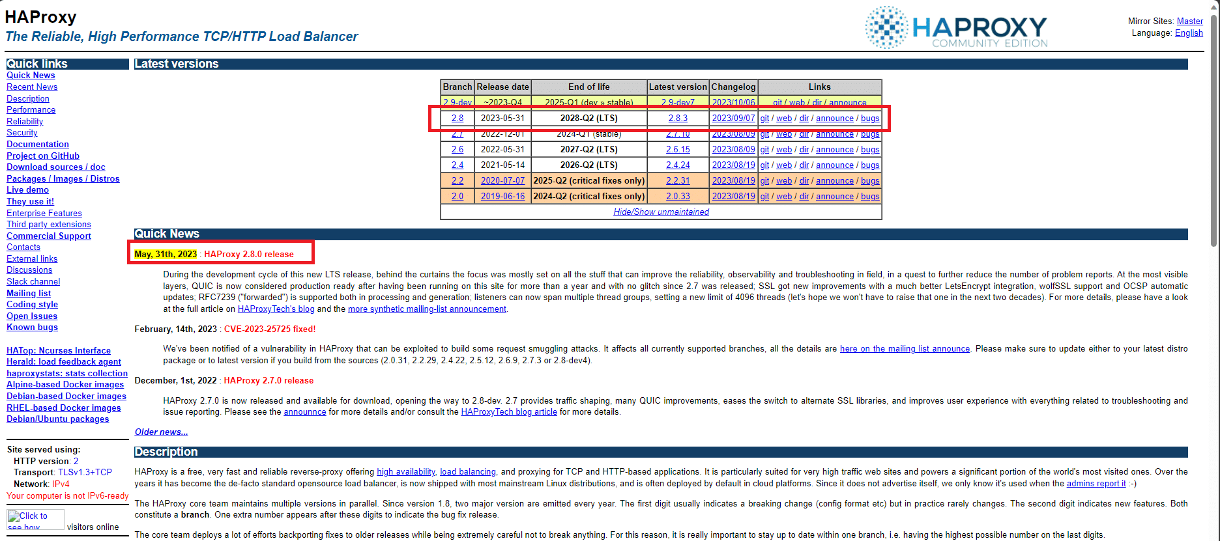The width and height of the screenshot is (1220, 541).
Task: Select the English language link
Action: 1189,33
